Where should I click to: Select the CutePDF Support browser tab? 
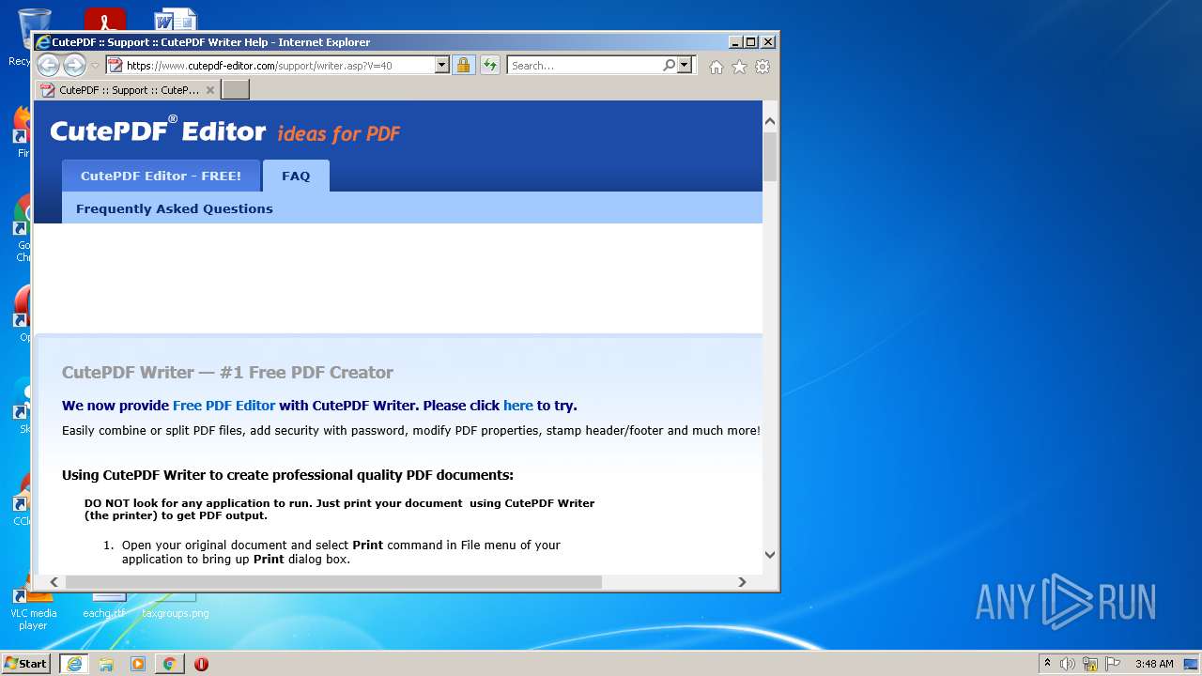tap(129, 90)
